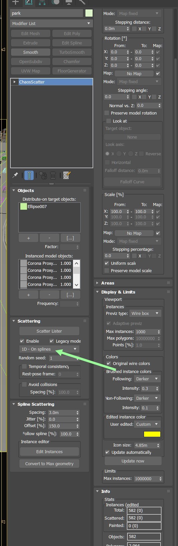Viewport: 178px width, 546px height.
Task: Switch to the Hierarchy panel tab
Action: tap(42, 2)
